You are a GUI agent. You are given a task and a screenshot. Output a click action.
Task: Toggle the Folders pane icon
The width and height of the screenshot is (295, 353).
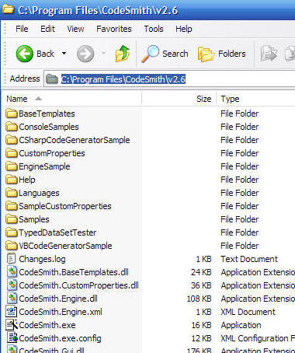[206, 54]
